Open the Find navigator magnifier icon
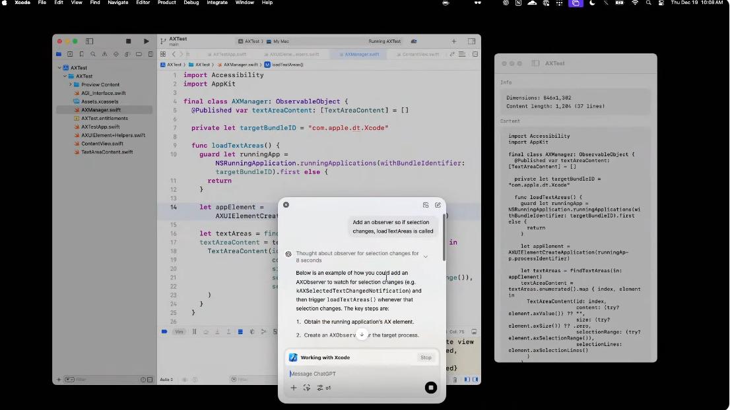 [92, 55]
